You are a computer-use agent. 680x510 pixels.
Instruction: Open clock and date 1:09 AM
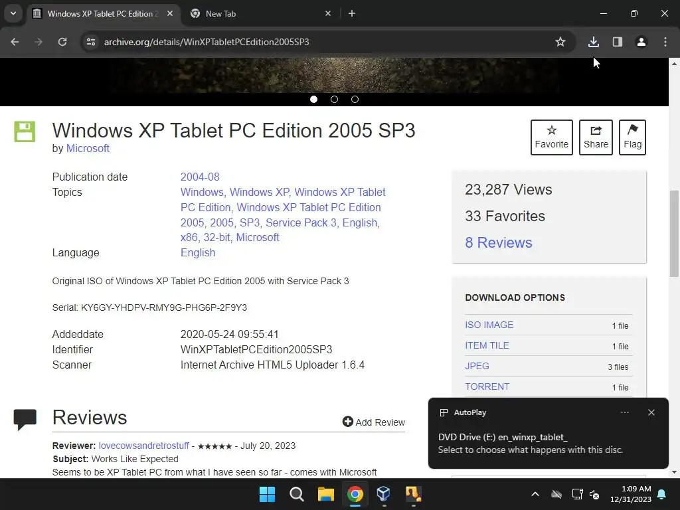(631, 494)
